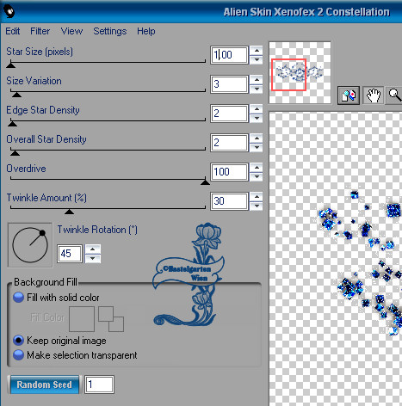
Task: Open the Settings menu
Action: [x=109, y=31]
